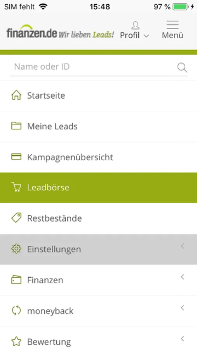Tap the gear icon beside Einstellungen
Viewport: 197px width, 351px height.
pos(16,249)
